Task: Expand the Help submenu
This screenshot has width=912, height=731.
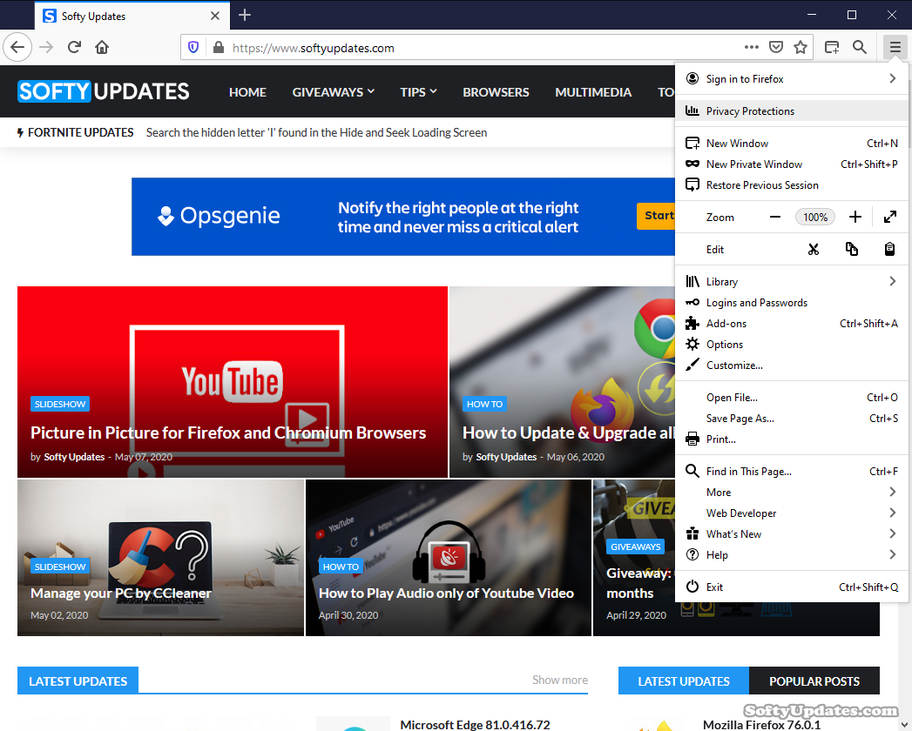Action: coord(792,555)
